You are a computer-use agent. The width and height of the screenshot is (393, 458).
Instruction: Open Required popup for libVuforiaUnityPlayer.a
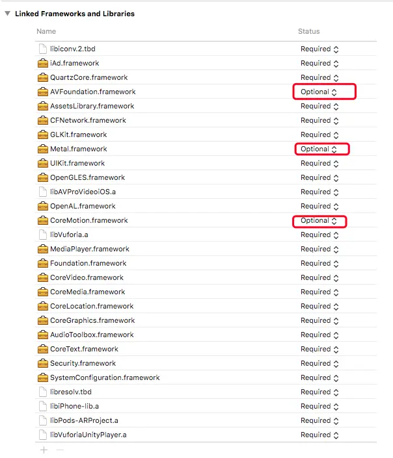pyautogui.click(x=319, y=435)
